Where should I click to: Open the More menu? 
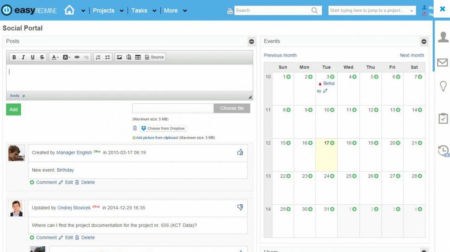click(x=171, y=10)
